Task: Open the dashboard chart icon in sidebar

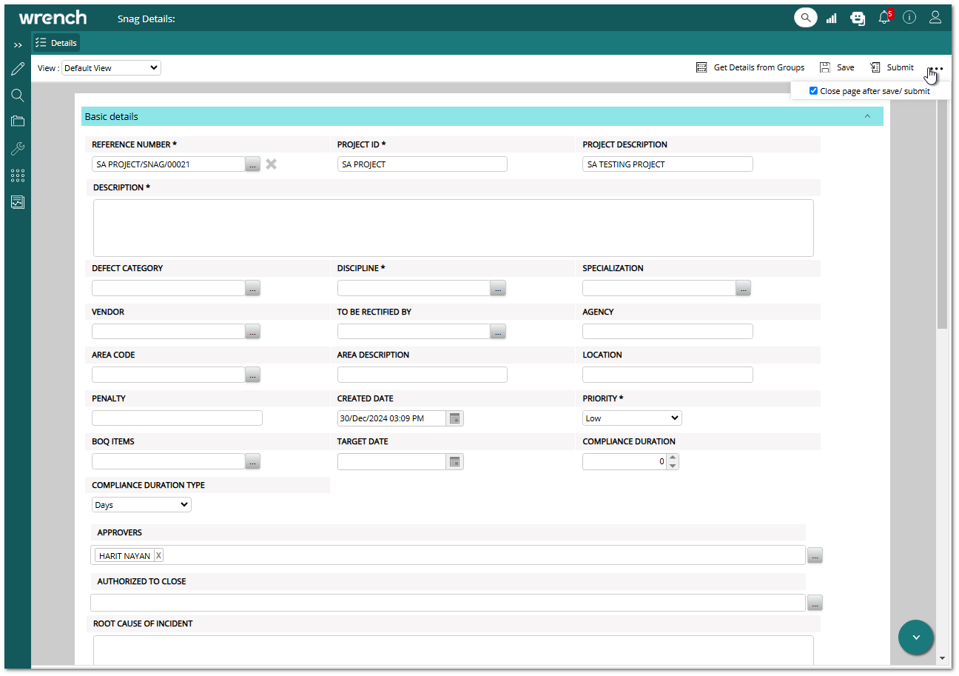Action: click(x=18, y=202)
